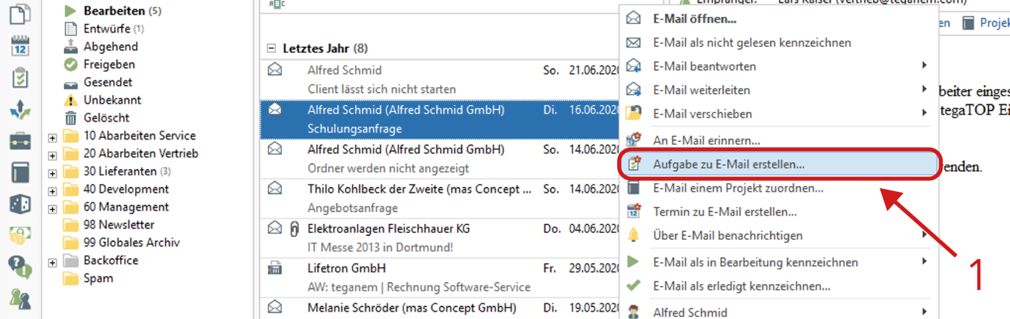Viewport: 1010px width, 319px height.
Task: Open E-Mail beantworten submenu
Action: tap(779, 66)
